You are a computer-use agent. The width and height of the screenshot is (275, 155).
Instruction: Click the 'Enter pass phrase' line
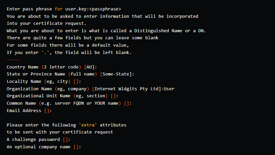click(x=64, y=9)
